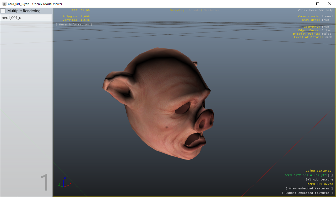The height and width of the screenshot is (197, 336).
Task: Enable the Multiple Rendering checkbox
Action: coord(3,11)
